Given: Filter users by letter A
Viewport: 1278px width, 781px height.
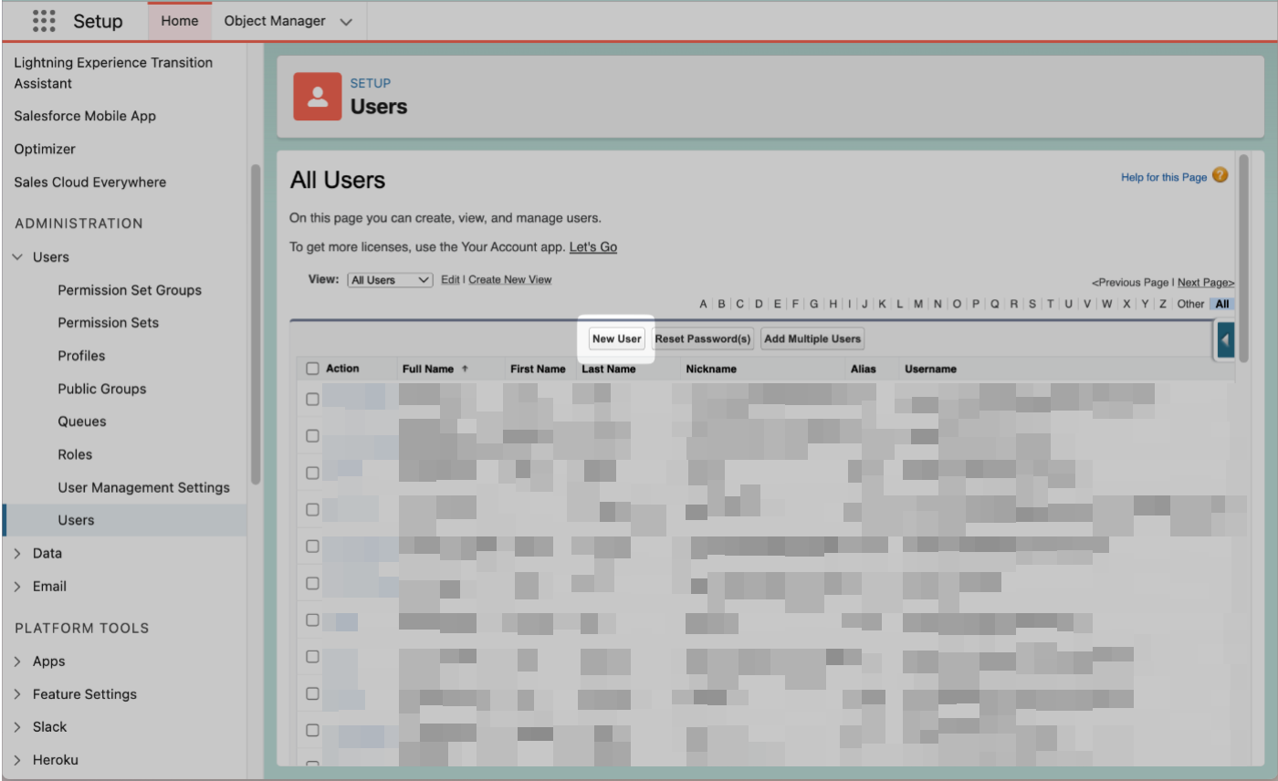Looking at the screenshot, I should click(x=704, y=304).
